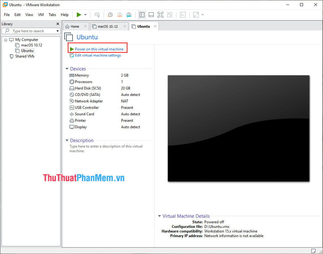This screenshot has height=254, width=323.
Task: Toggle the thumbnail bar icon
Action: coord(151,14)
